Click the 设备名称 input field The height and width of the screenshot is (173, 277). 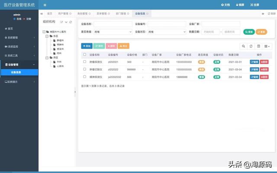tap(113, 24)
